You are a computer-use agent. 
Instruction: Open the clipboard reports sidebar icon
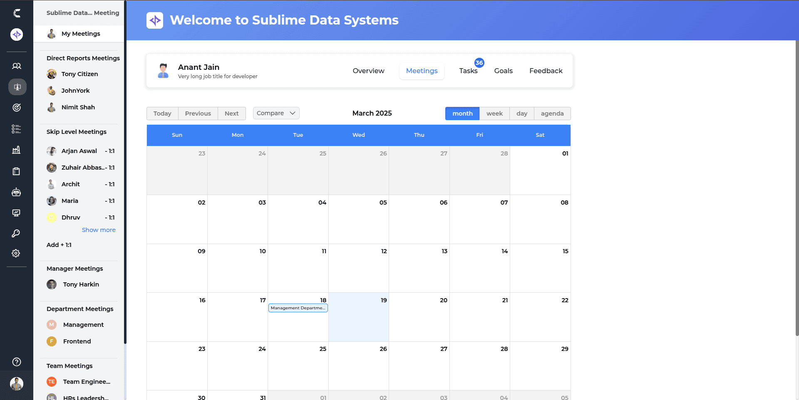click(x=17, y=171)
